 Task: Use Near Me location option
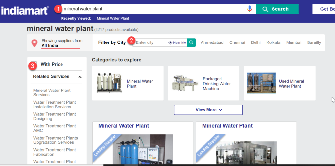click(x=177, y=43)
